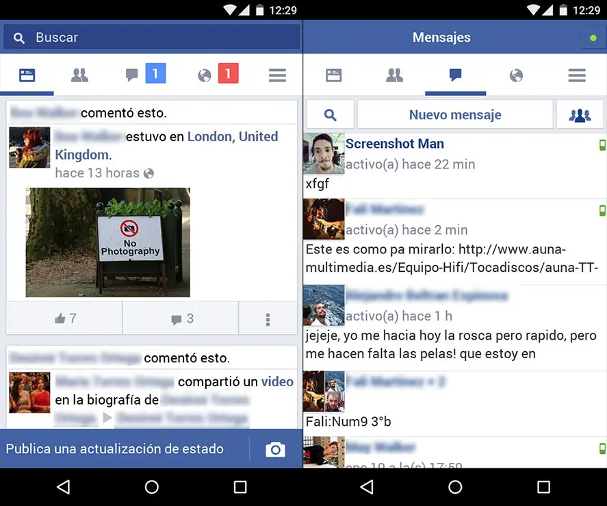607x506 pixels.
Task: Tap the group conversation icon button
Action: pos(580,114)
